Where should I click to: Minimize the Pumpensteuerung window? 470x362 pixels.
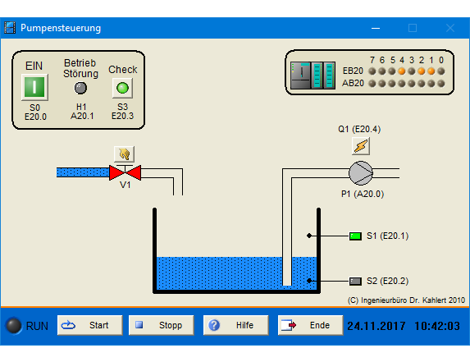point(376,28)
